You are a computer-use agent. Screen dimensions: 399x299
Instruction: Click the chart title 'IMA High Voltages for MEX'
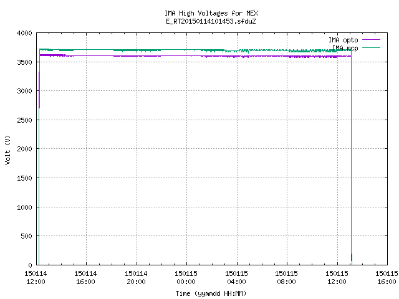click(211, 13)
